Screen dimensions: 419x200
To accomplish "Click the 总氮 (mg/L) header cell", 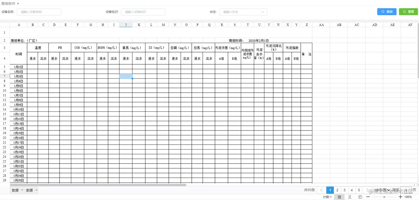I will [203, 48].
